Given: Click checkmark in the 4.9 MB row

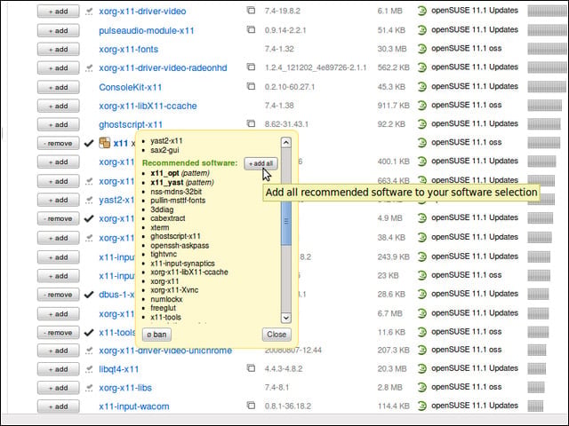Looking at the screenshot, I should [89, 219].
